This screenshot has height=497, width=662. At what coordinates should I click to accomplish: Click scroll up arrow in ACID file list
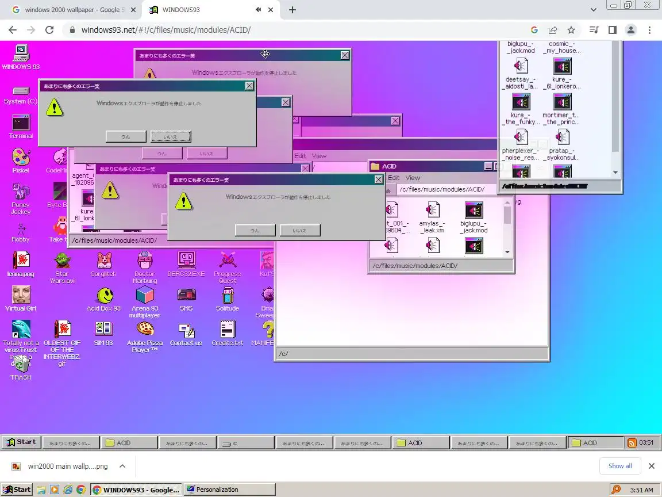(507, 202)
